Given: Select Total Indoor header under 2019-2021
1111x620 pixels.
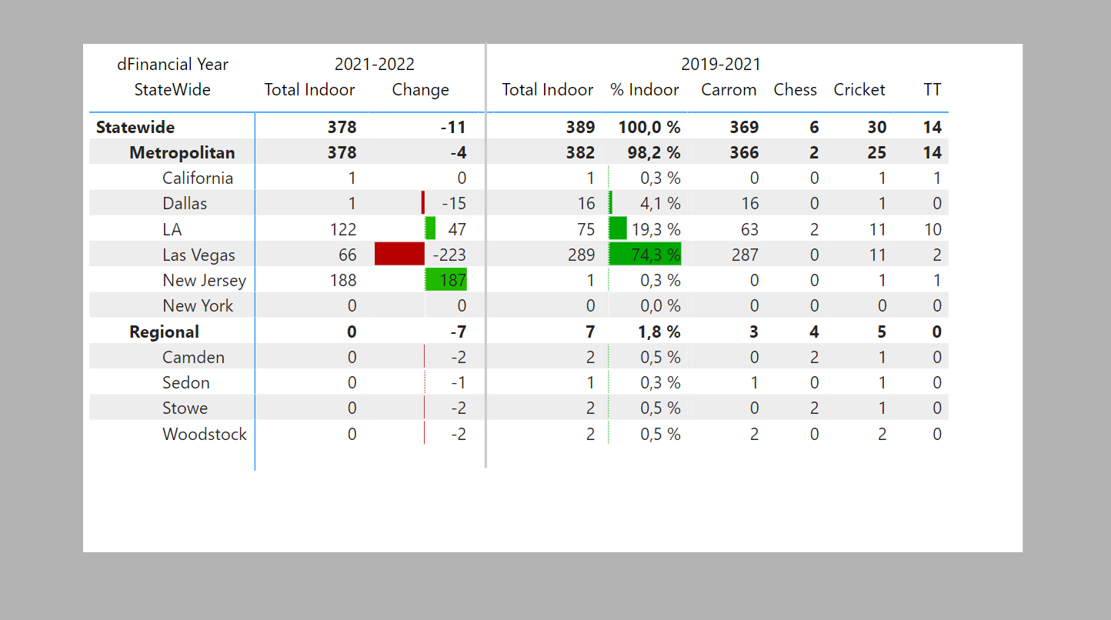Looking at the screenshot, I should (x=548, y=90).
